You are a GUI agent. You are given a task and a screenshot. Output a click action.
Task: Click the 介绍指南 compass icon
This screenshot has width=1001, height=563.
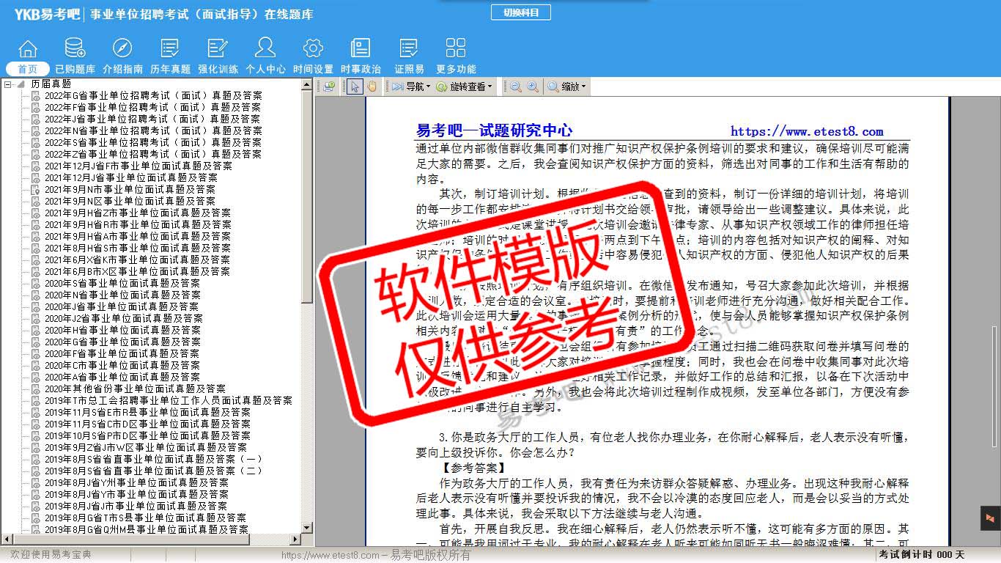coord(122,56)
